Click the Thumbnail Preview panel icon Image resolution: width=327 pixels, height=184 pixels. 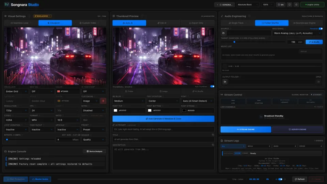click(x=114, y=16)
